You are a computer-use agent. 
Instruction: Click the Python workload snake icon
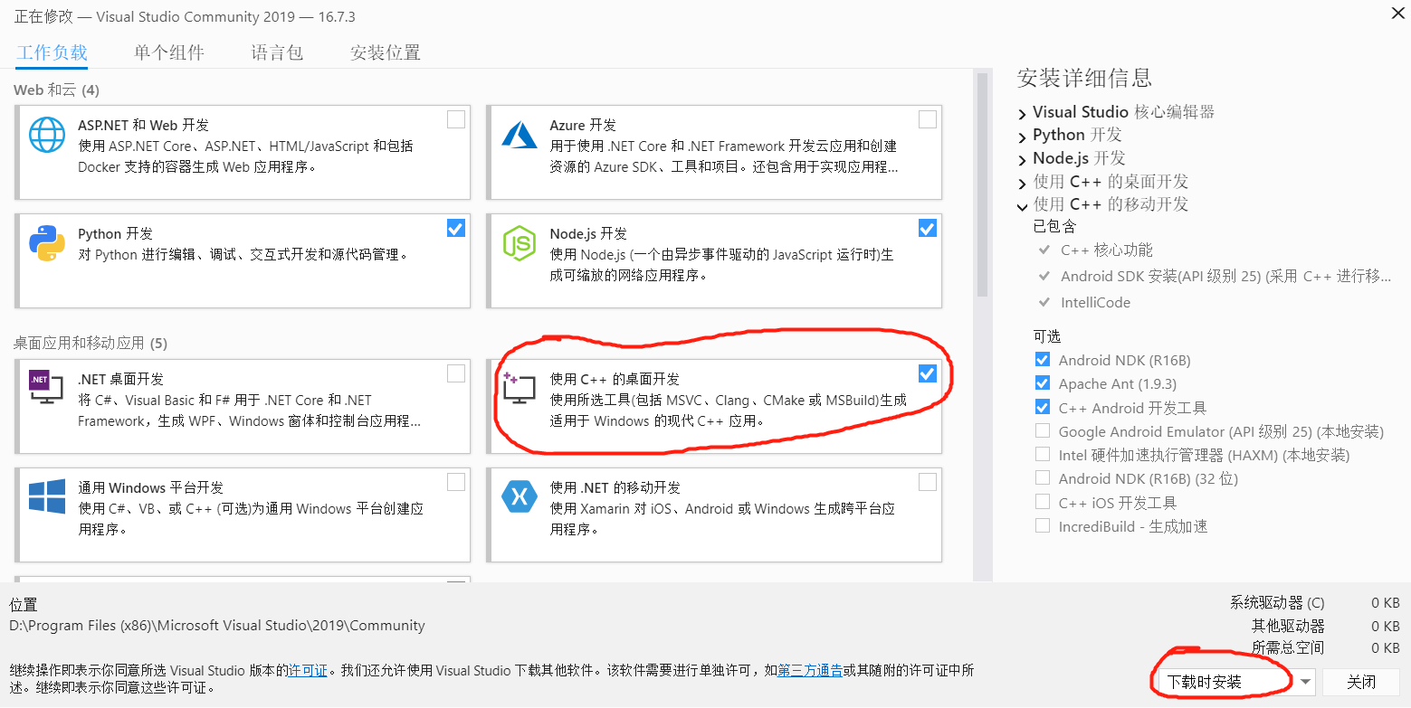47,243
